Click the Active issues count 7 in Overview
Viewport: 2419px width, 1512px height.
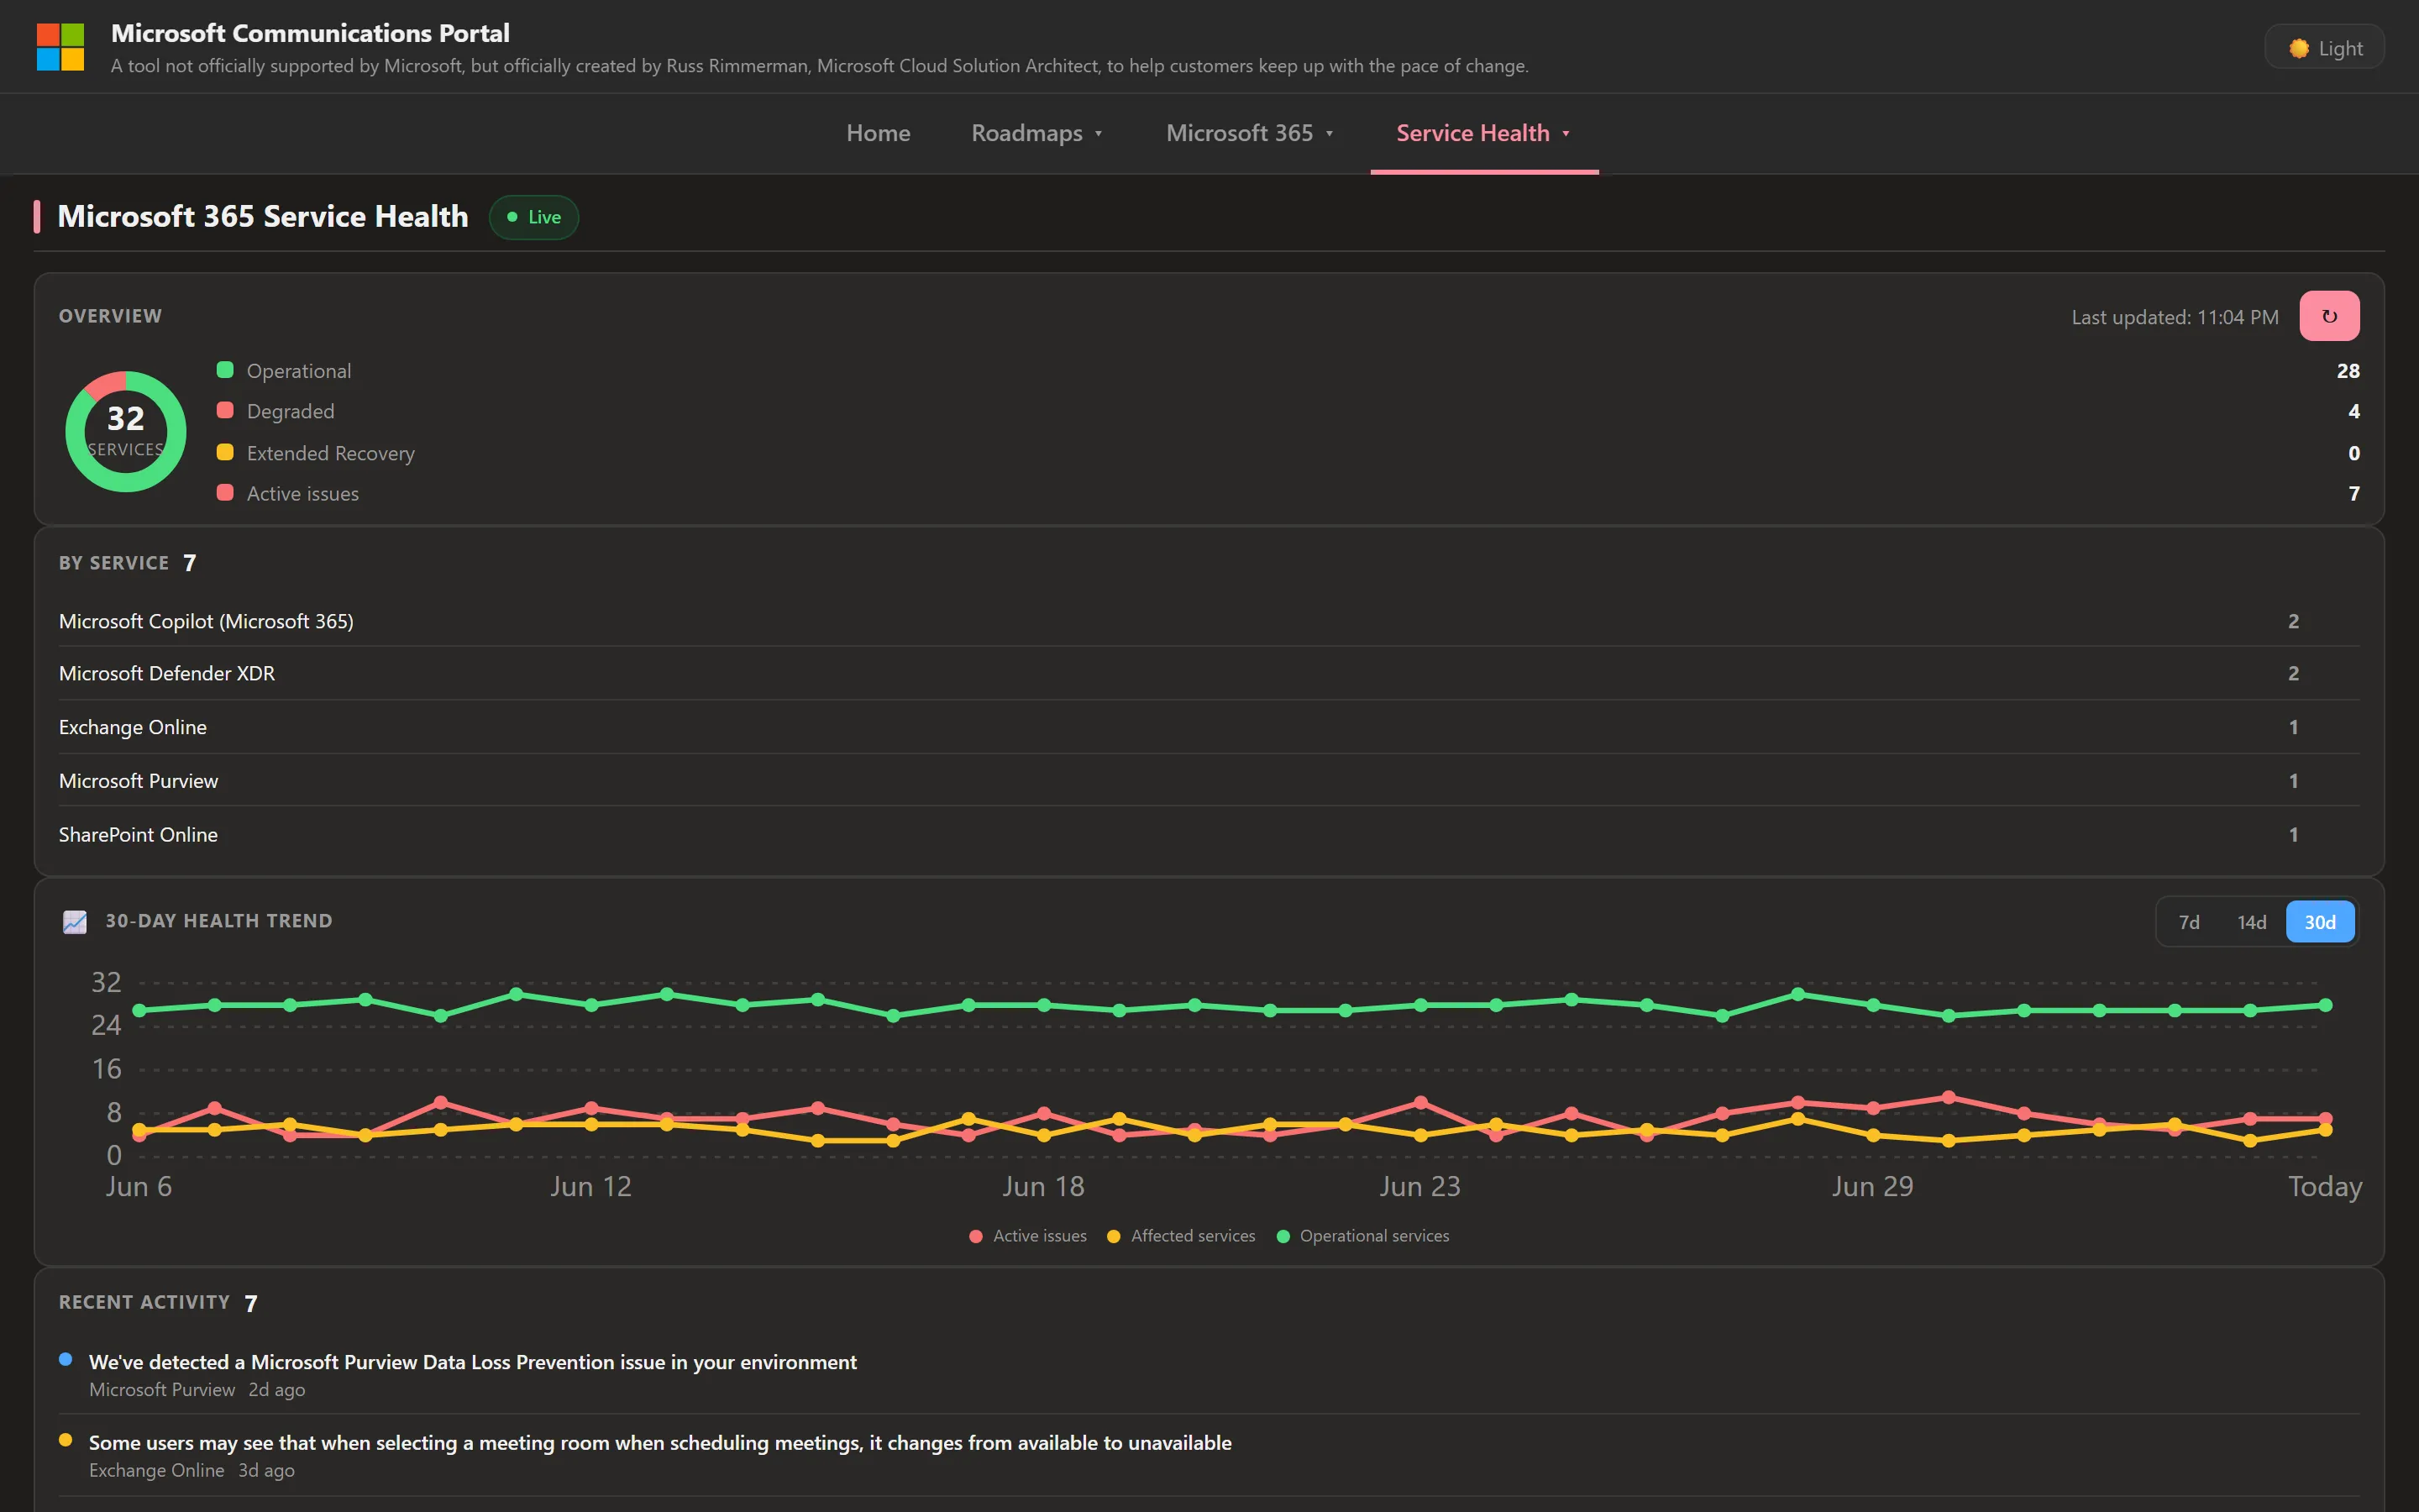pyautogui.click(x=2354, y=494)
